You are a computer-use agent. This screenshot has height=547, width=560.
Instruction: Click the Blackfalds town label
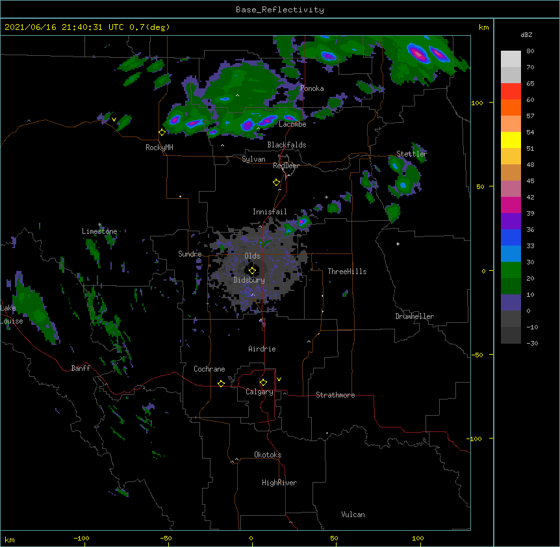click(x=286, y=145)
